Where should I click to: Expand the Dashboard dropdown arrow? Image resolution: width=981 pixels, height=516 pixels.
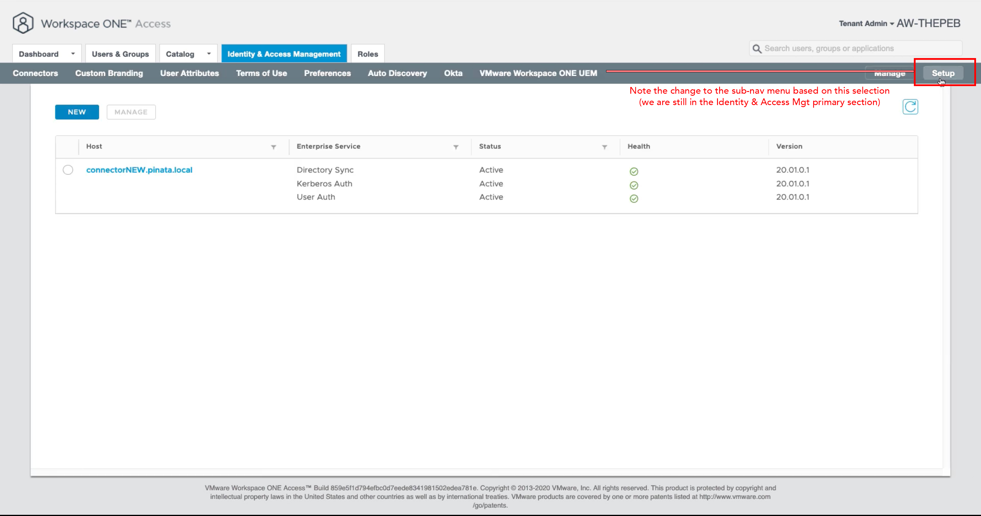[x=73, y=54]
